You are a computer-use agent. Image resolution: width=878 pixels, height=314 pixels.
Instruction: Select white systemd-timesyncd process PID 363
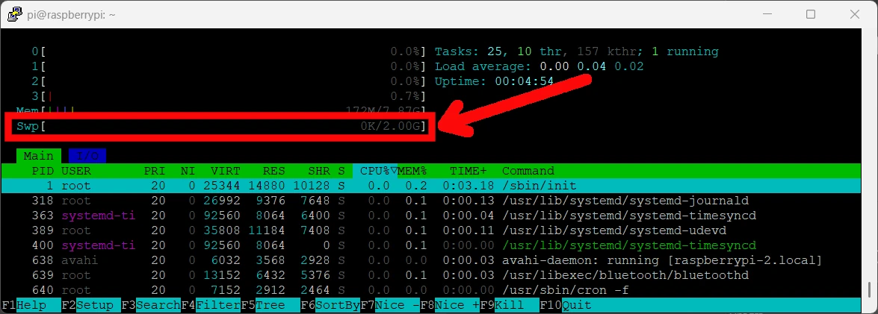(430, 216)
